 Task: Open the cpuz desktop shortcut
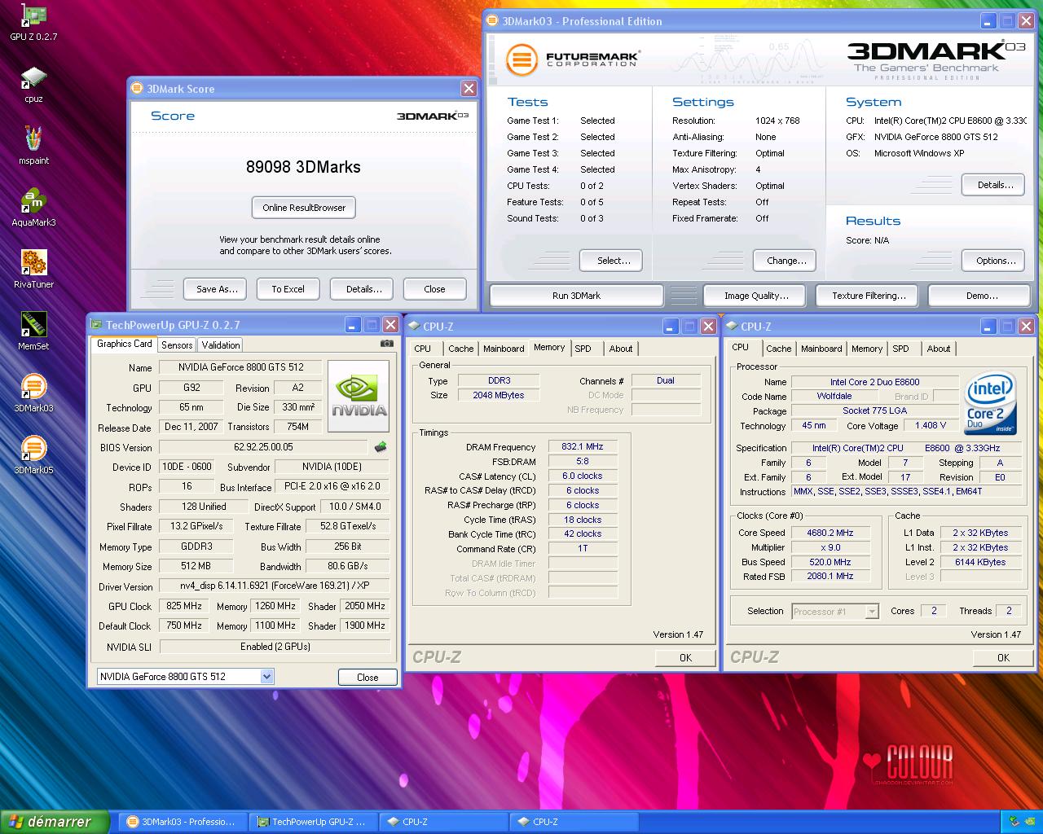pos(33,85)
